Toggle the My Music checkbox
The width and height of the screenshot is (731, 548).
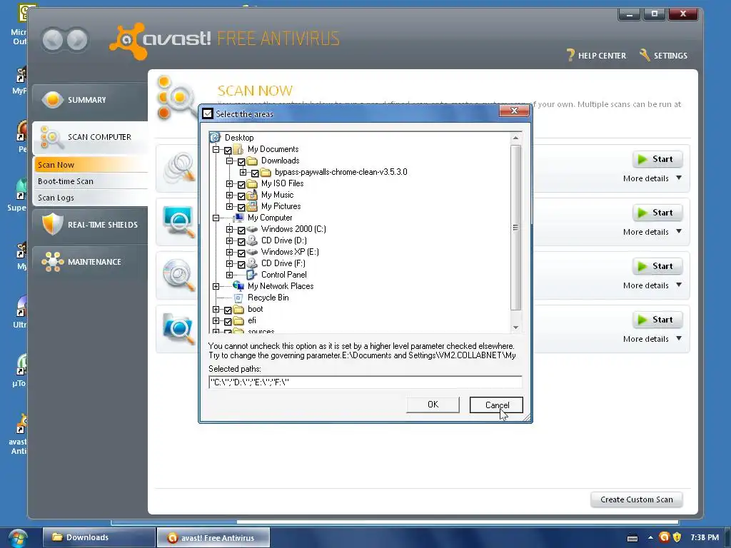coord(241,196)
